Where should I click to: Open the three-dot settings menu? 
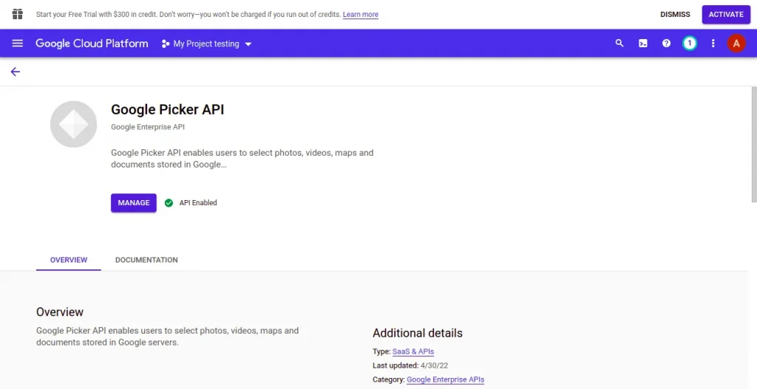[713, 44]
